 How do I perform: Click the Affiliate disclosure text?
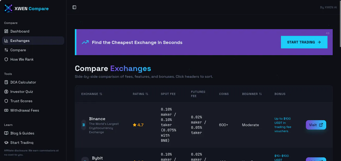click(31, 152)
